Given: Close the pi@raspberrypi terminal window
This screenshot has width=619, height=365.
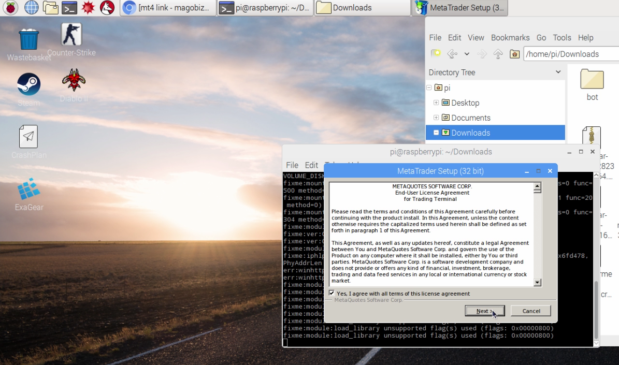Looking at the screenshot, I should click(593, 152).
